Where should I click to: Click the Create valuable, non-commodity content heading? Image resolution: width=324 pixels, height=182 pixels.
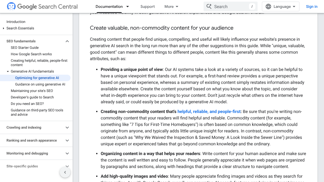point(161,28)
